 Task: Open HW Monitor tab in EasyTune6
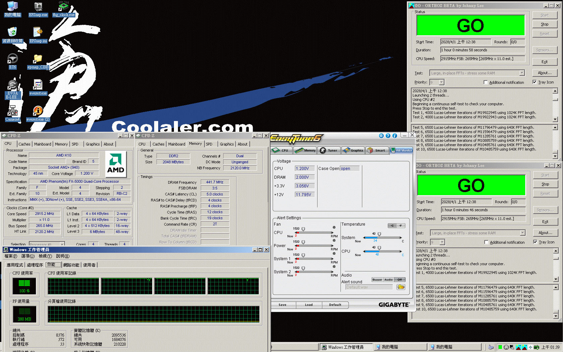click(x=401, y=151)
